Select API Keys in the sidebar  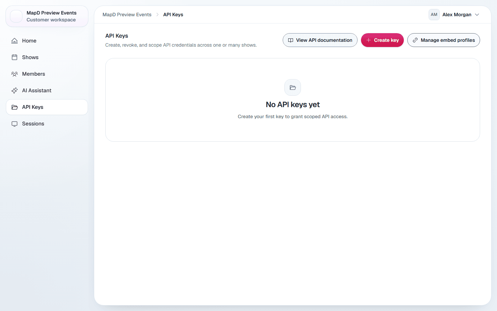tap(47, 107)
